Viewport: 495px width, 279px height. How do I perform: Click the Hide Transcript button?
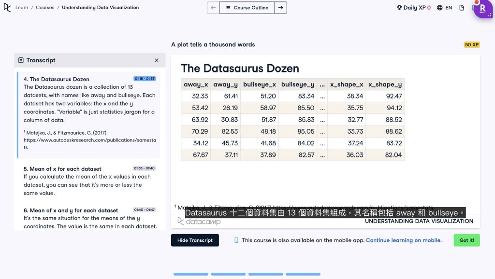[195, 240]
